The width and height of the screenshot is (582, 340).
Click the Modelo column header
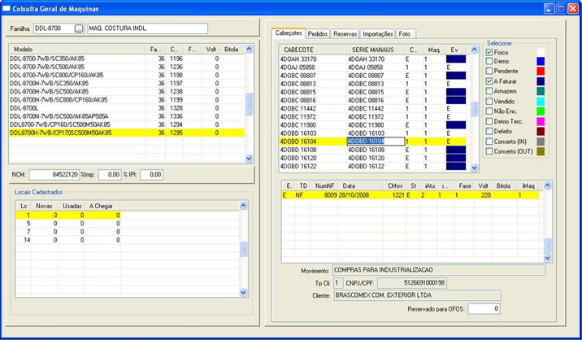77,50
